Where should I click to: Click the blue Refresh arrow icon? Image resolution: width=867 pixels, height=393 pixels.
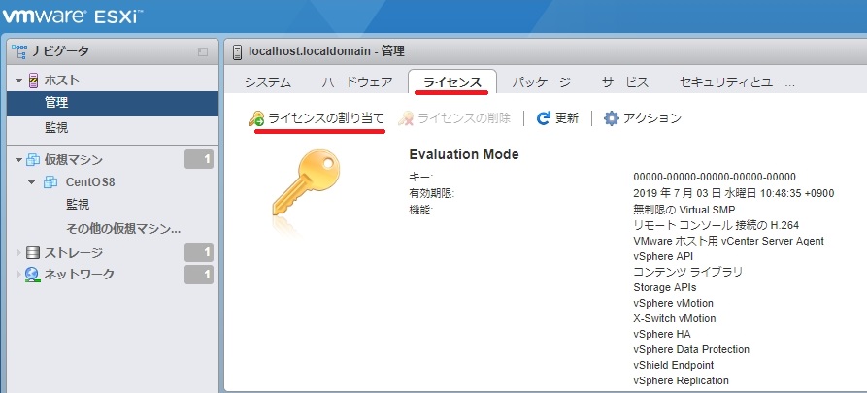[x=544, y=118]
